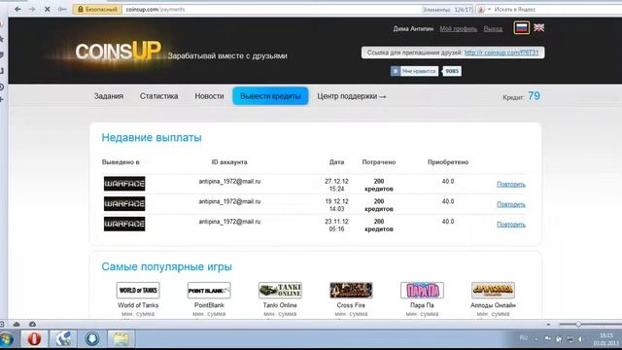
Task: Go back with the browser back arrow
Action: (17, 9)
